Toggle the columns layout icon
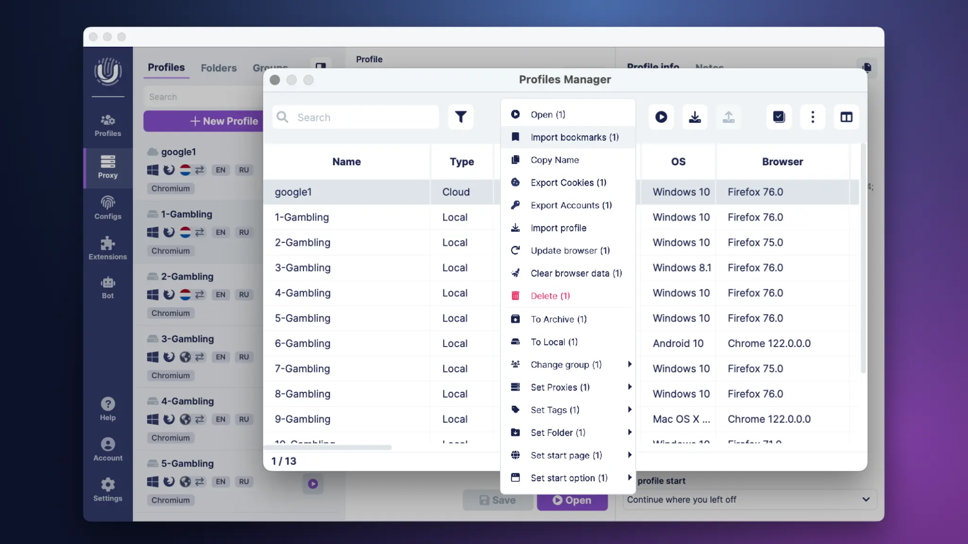Screen dimensions: 968x544 click(x=846, y=117)
